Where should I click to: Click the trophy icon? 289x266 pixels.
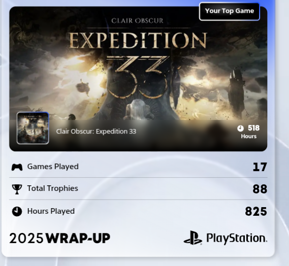click(x=17, y=189)
